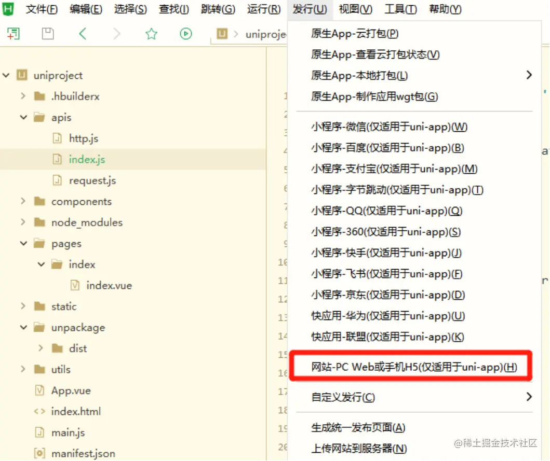Viewport: 550px width, 461px height.
Task: Click the uni-app breadcrumb project icon
Action: tap(222, 34)
